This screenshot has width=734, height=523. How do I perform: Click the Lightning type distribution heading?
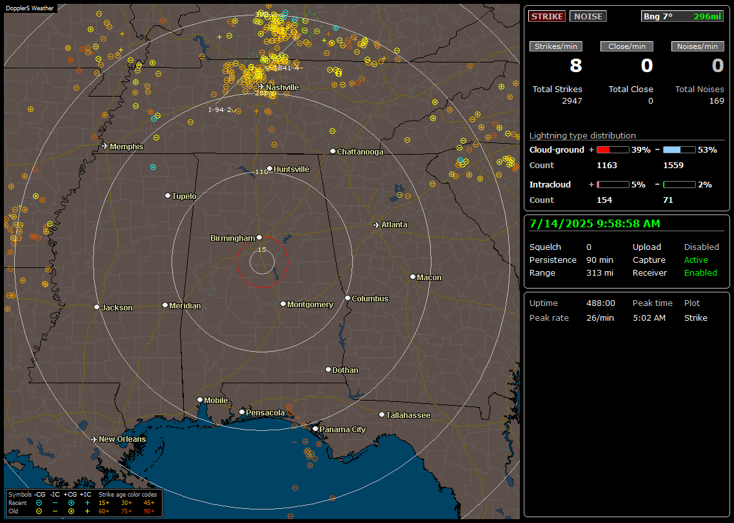coord(582,135)
